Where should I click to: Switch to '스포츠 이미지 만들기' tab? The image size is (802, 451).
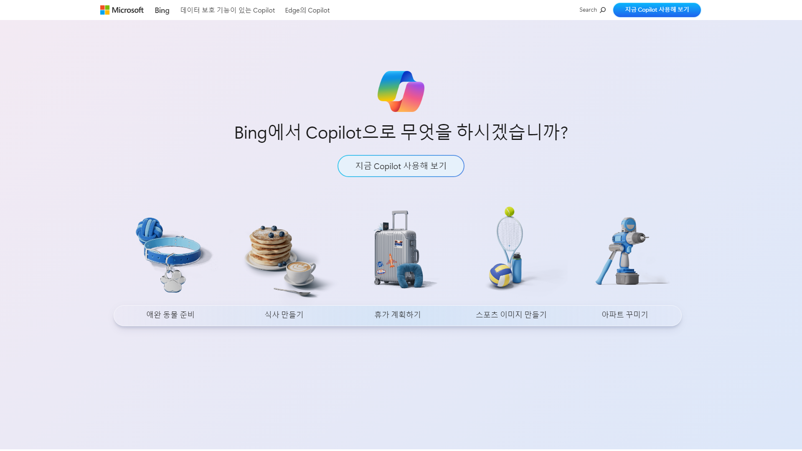[x=511, y=315]
